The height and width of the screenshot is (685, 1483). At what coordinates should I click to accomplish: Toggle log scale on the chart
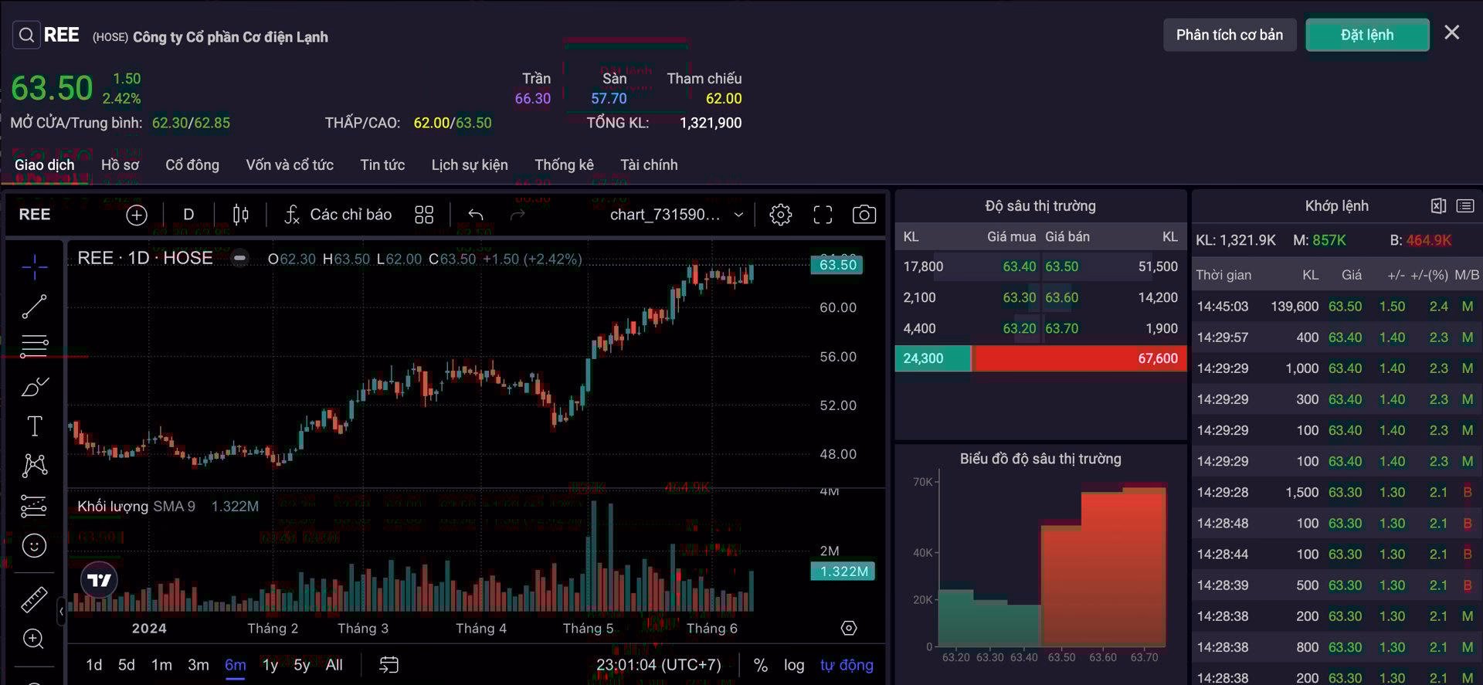[x=794, y=665]
